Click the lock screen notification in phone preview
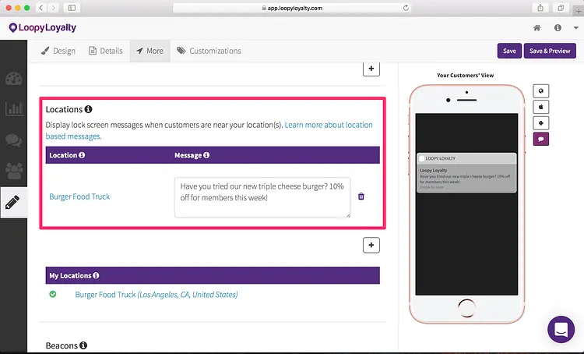Screen dimensions: 584x354 [466, 172]
